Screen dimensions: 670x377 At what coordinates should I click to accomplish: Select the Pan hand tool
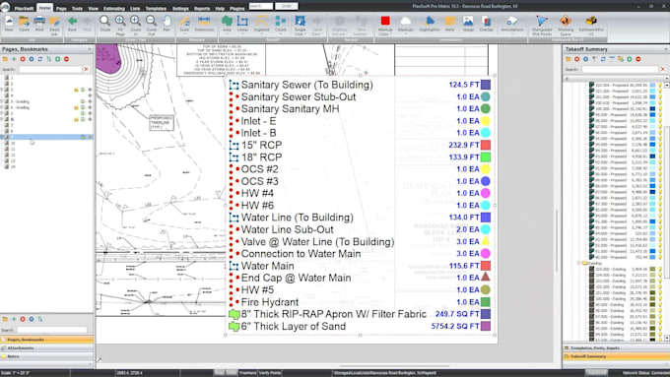[x=167, y=24]
